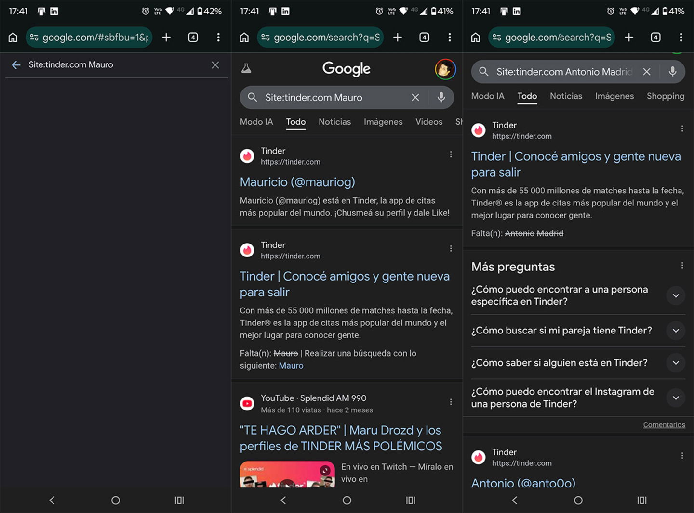Open options menu for Mauricio (@mauriog) result
This screenshot has height=513, width=694.
coord(451,154)
